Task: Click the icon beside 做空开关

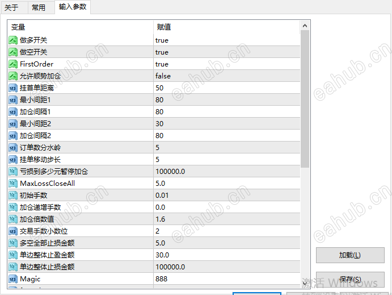Action: (x=13, y=52)
